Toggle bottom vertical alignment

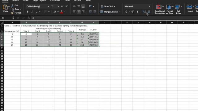(x=83, y=6)
